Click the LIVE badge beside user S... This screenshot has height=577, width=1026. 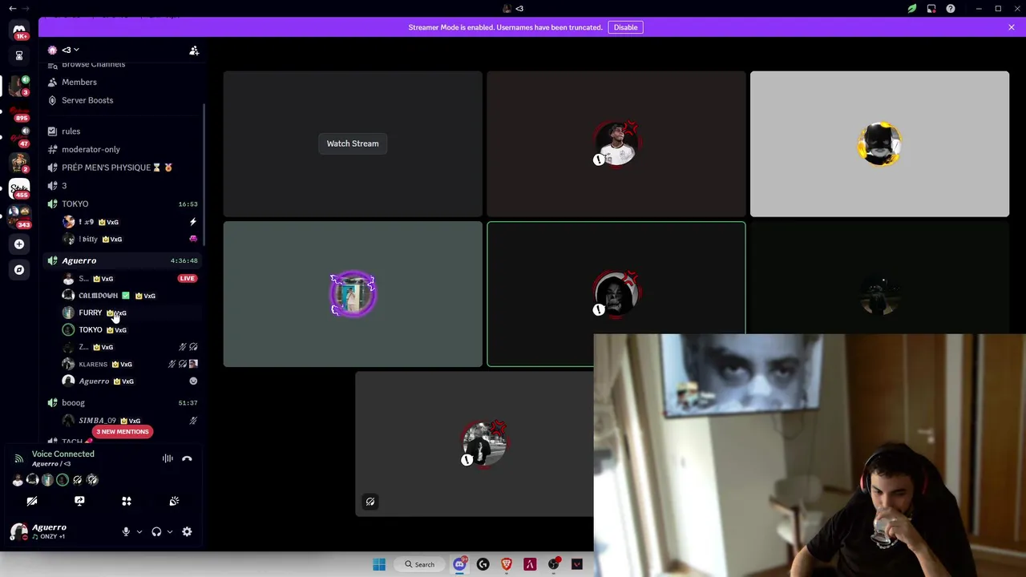click(187, 278)
